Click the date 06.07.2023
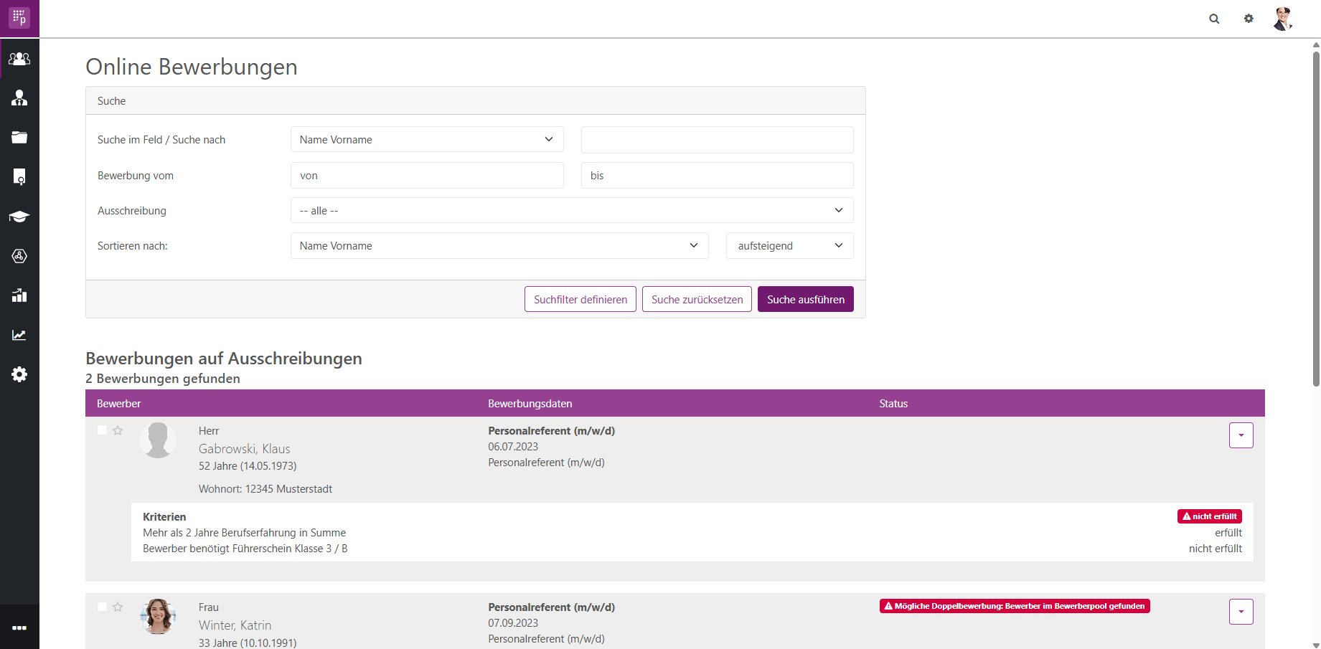Viewport: 1321px width, 649px height. [x=513, y=447]
